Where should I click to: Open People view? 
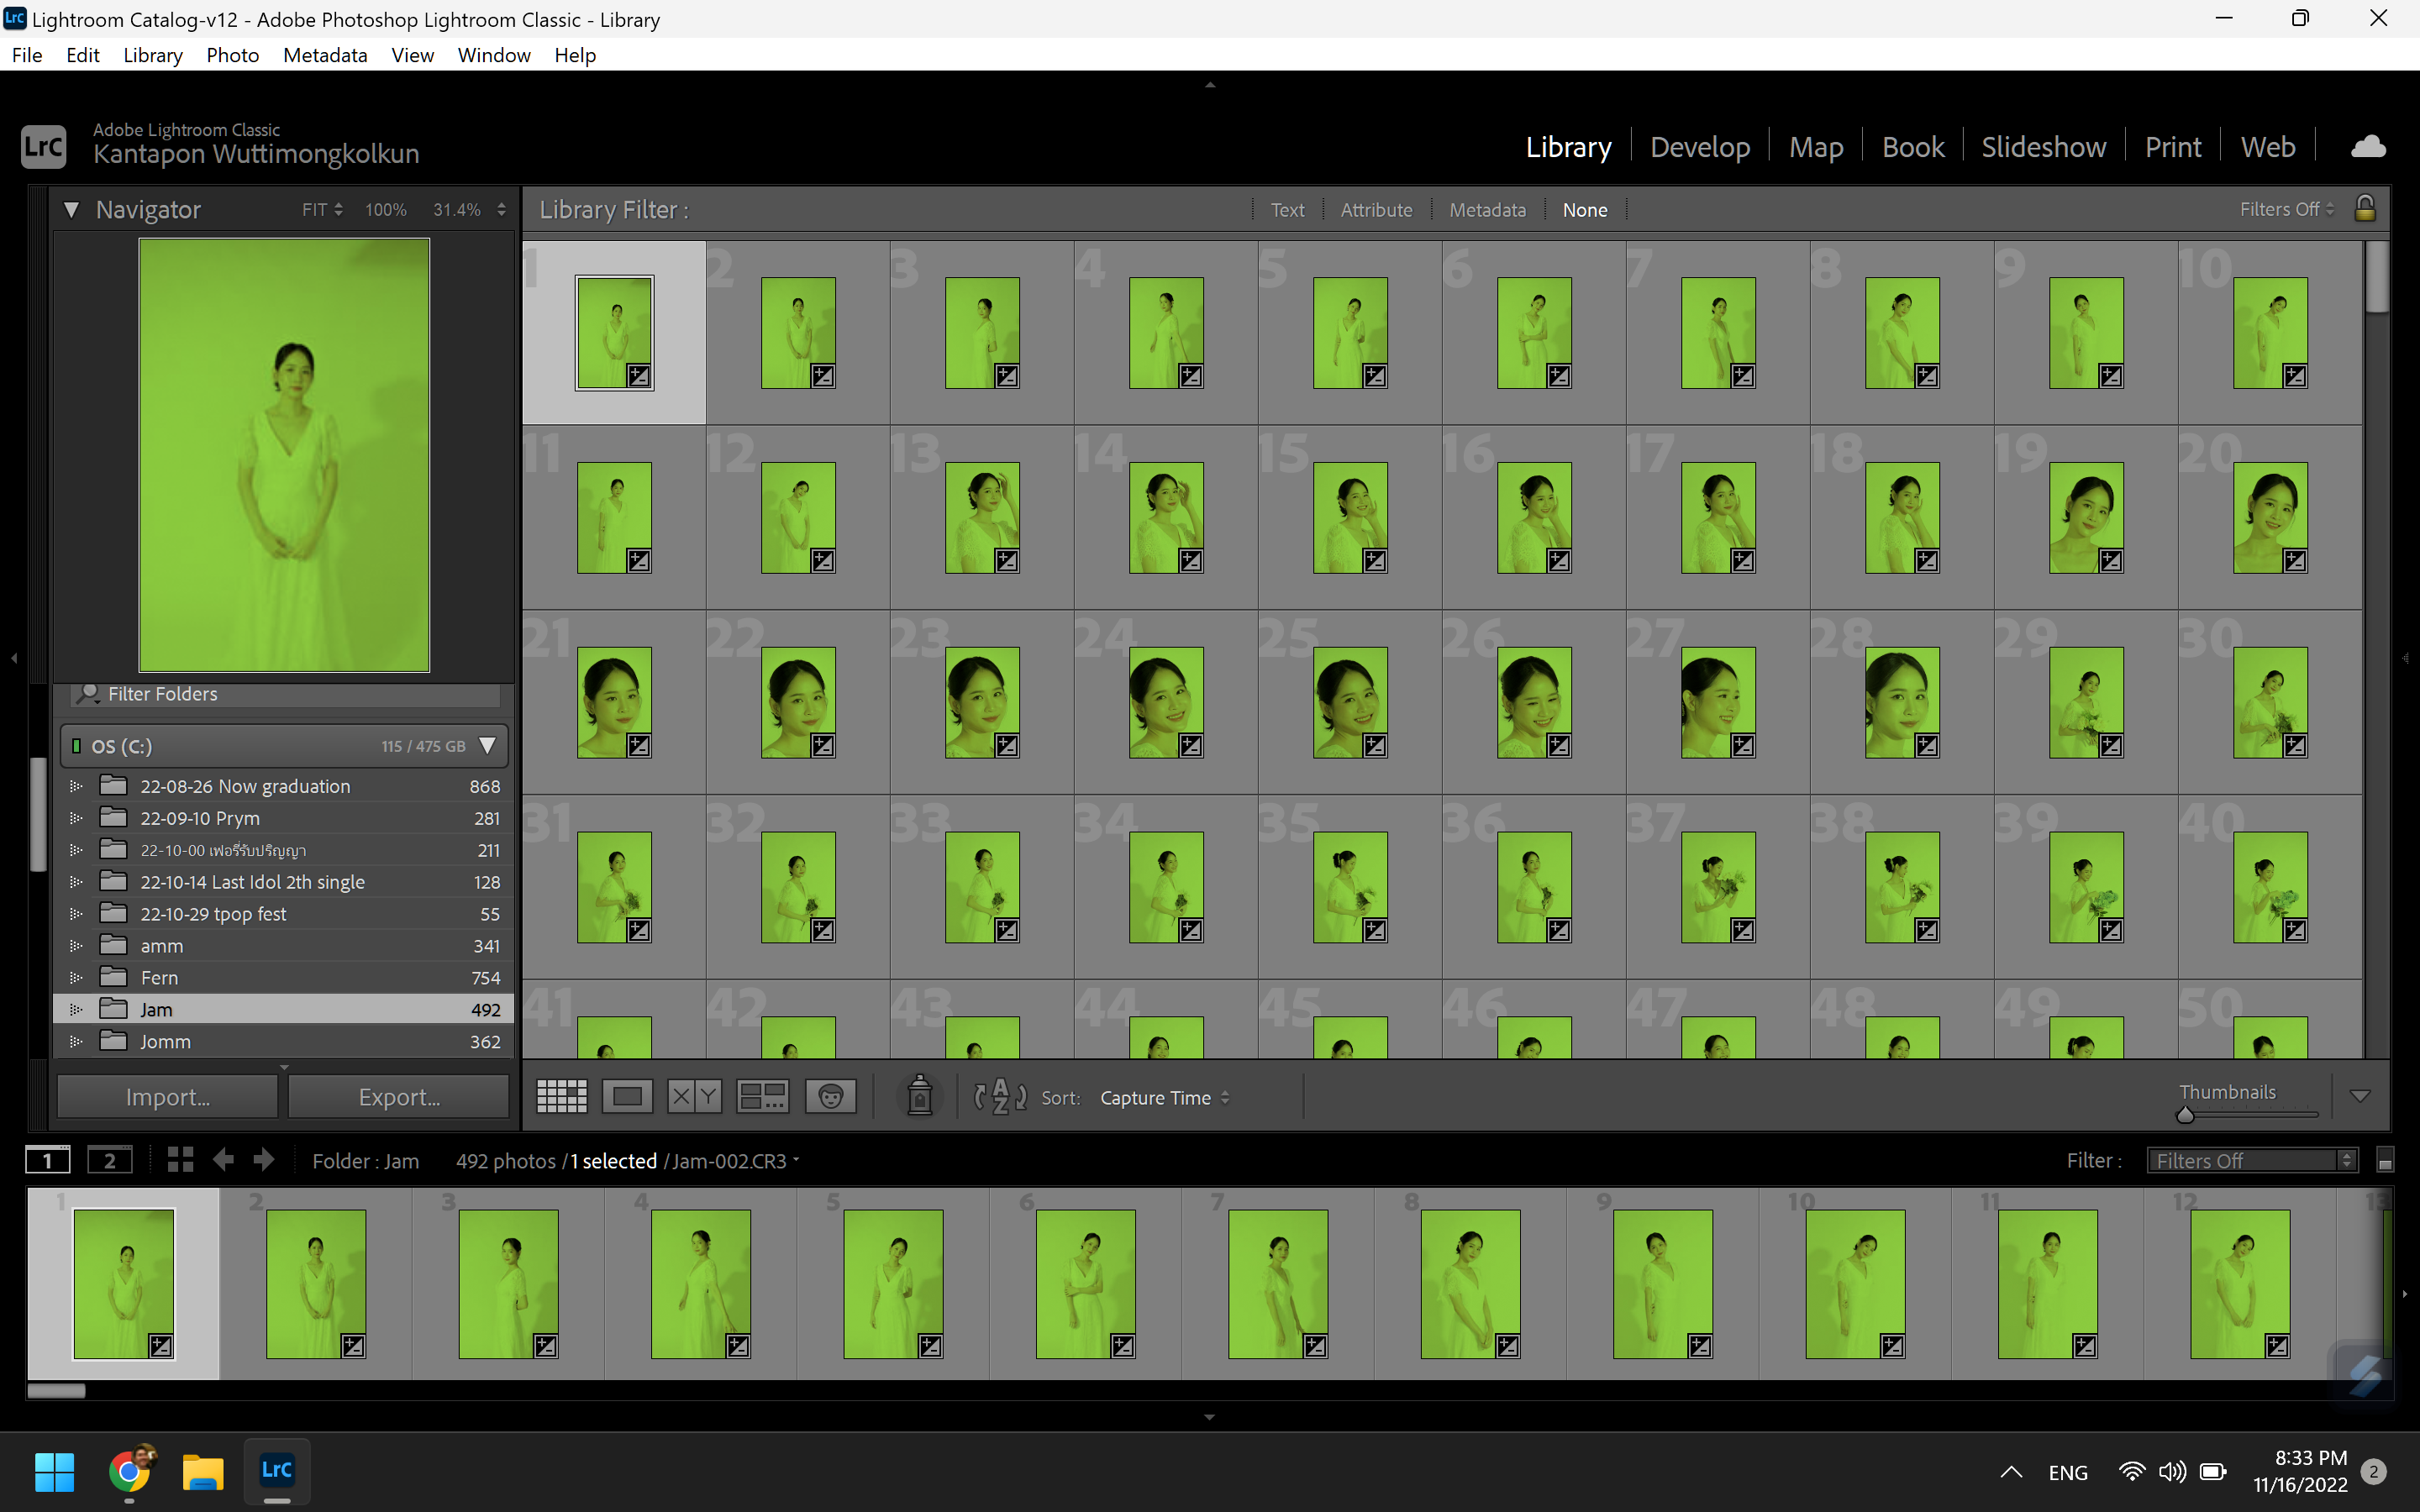coord(831,1095)
